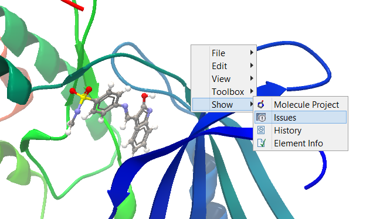Click the Molecule Project molecule icon
The height and width of the screenshot is (219, 390).
[261, 105]
